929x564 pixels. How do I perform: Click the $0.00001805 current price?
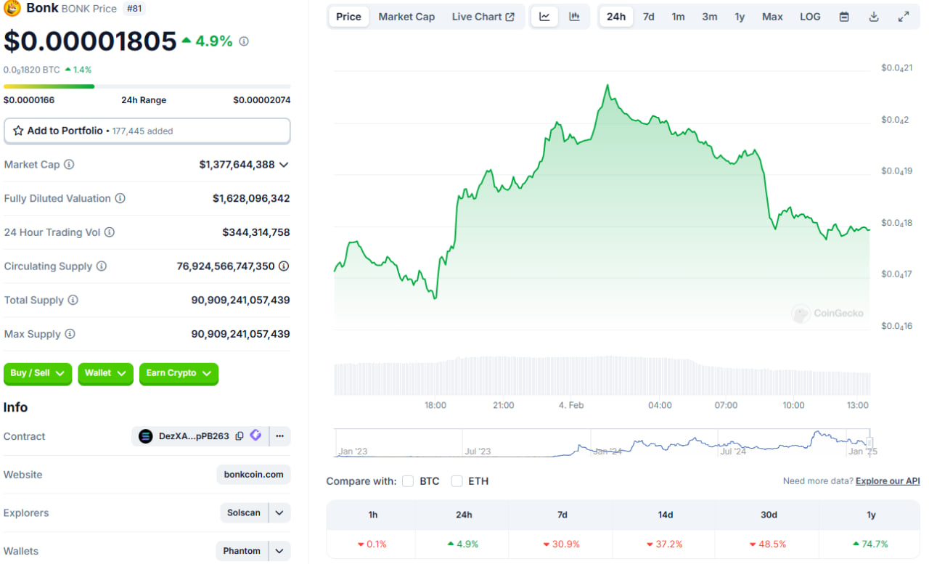point(90,41)
